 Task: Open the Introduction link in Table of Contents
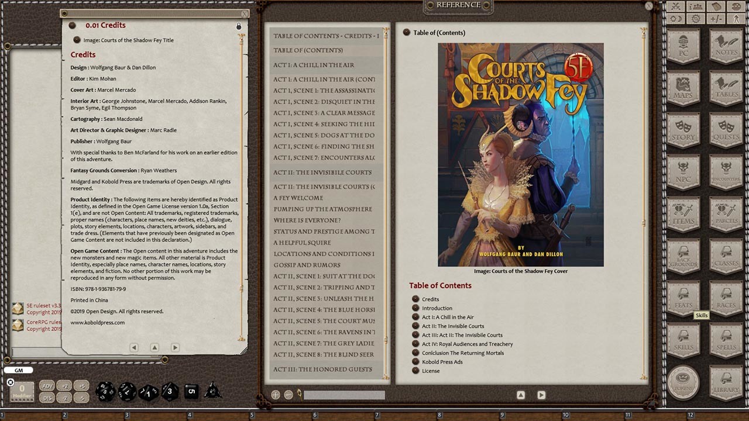click(437, 308)
